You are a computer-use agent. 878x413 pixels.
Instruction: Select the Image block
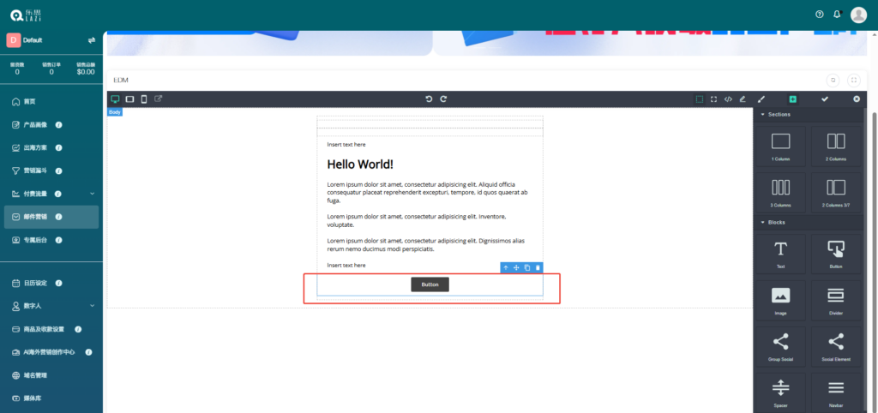coord(780,299)
